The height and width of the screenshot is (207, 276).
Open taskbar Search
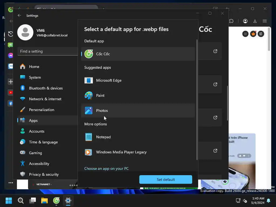[20, 201]
